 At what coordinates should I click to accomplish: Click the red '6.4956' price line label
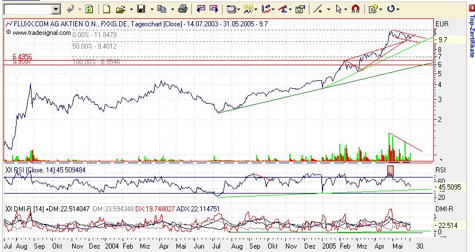(x=22, y=57)
